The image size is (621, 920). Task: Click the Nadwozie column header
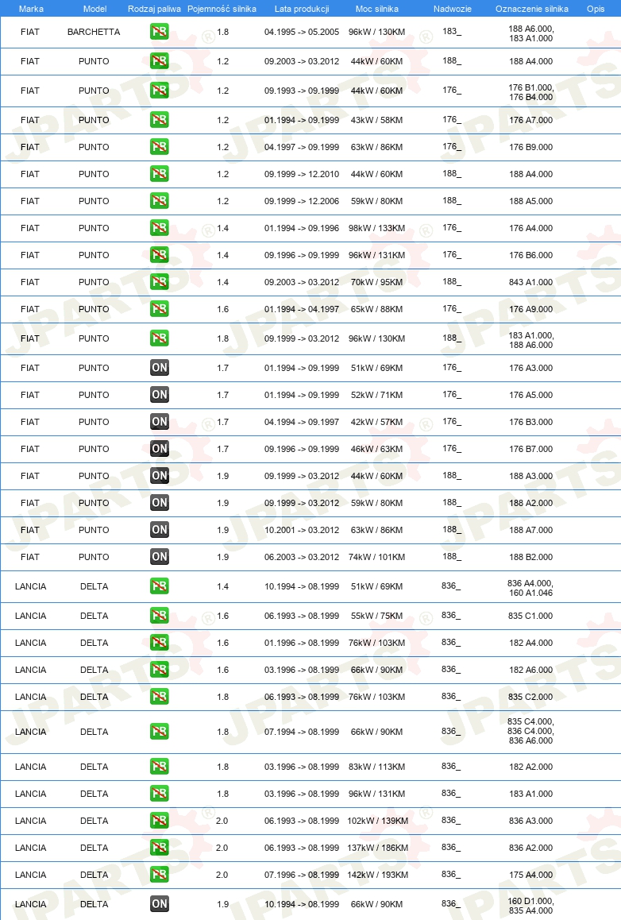pyautogui.click(x=453, y=9)
